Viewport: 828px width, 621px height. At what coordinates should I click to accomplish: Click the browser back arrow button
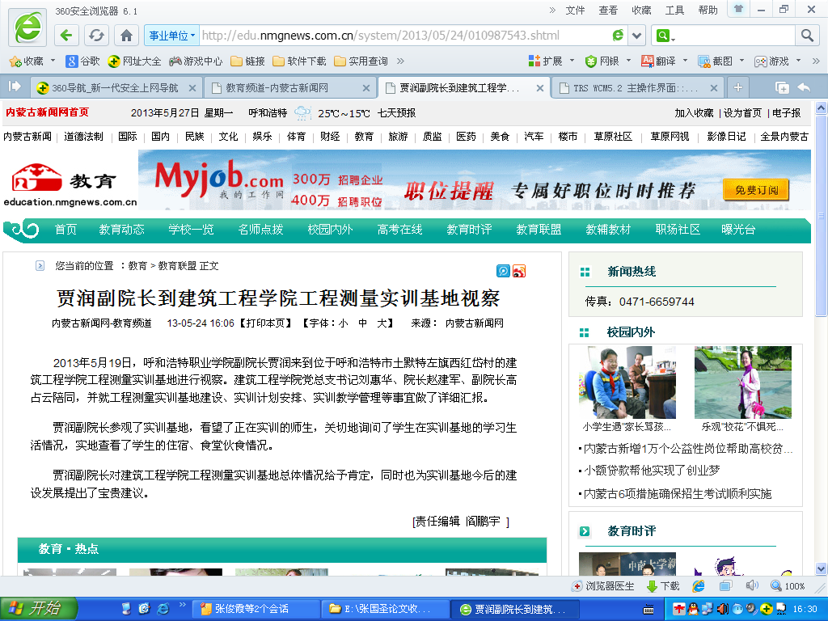67,36
